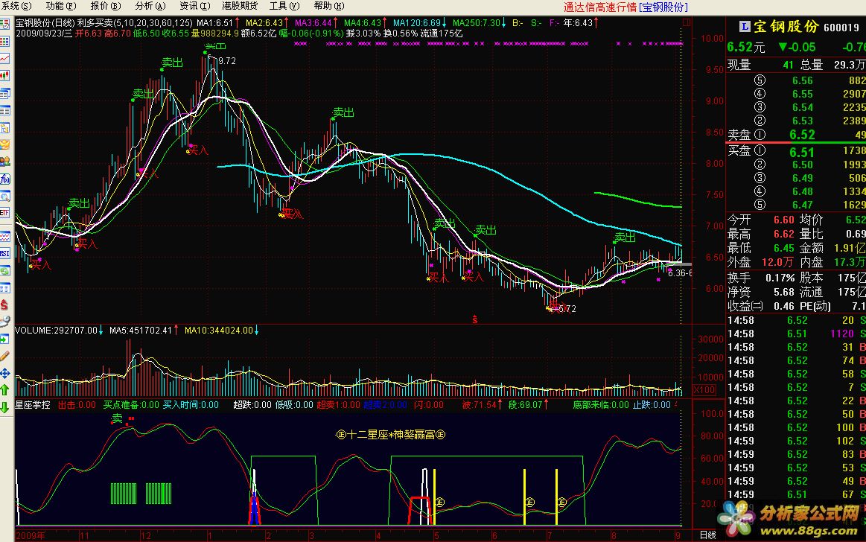Click the 宝钢股份 stock name heading

click(x=786, y=27)
